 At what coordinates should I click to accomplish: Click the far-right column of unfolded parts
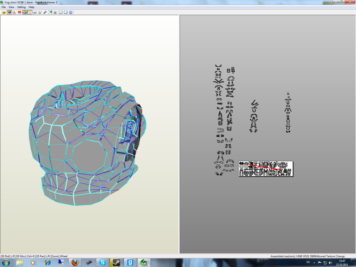click(288, 113)
